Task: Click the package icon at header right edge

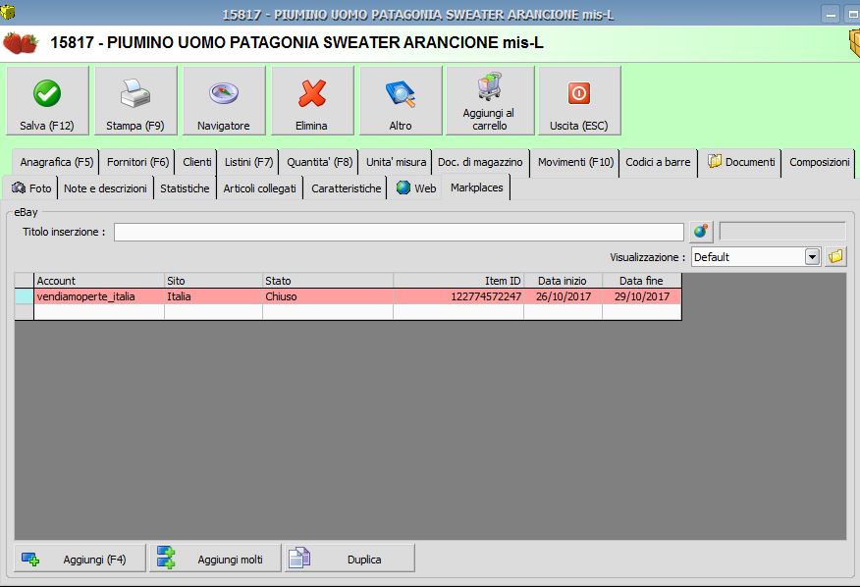Action: [854, 43]
